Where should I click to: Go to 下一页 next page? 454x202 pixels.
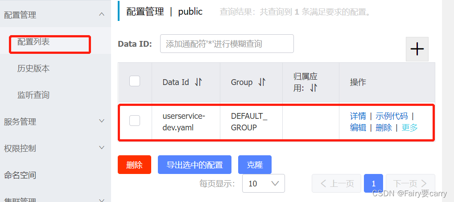(x=411, y=183)
